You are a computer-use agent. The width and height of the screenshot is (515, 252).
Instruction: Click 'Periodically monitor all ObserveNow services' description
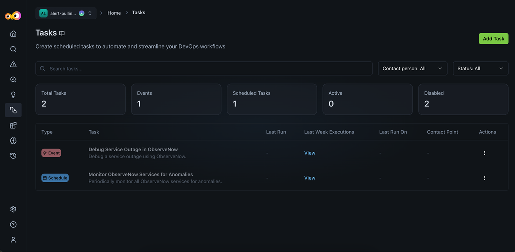[155, 181]
